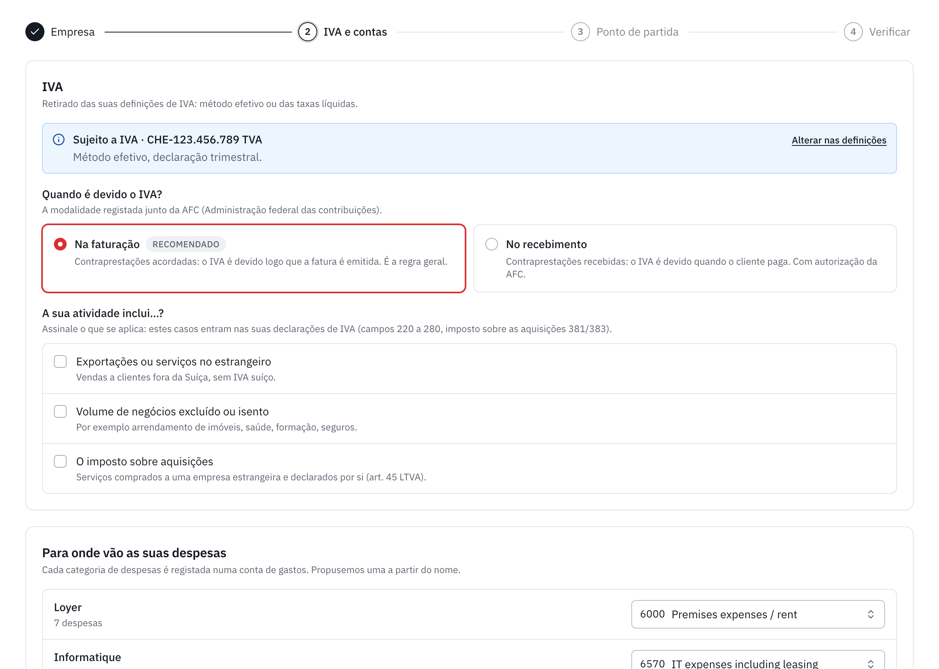Screen dimensions: 939x669
Task: Click the completed Empresa step checkmark icon
Action: click(34, 32)
